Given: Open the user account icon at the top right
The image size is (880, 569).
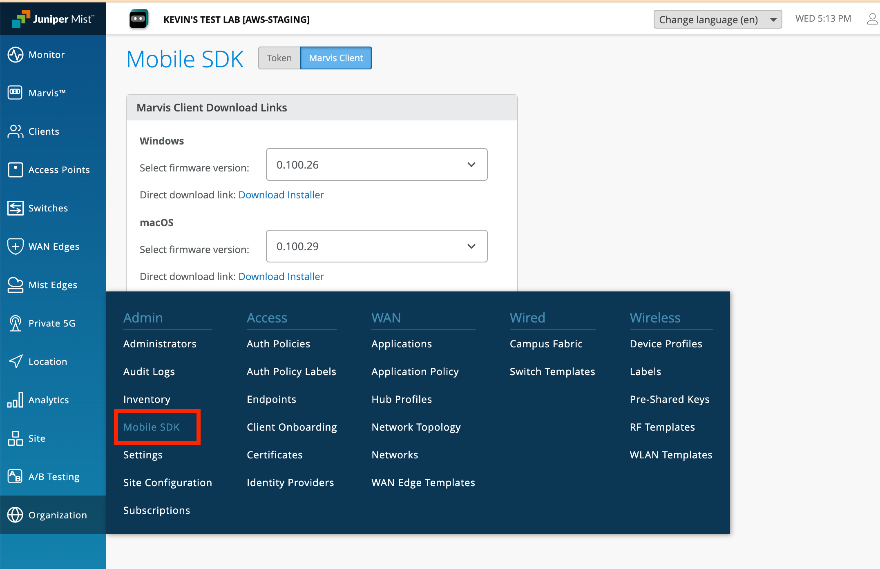Looking at the screenshot, I should pyautogui.click(x=872, y=19).
